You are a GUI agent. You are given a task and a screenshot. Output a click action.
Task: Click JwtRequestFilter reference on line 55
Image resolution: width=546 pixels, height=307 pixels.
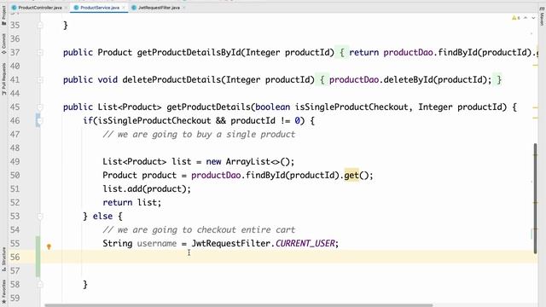click(230, 243)
